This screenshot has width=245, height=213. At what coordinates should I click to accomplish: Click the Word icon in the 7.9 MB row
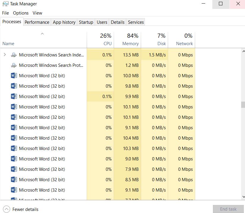coord(14,169)
